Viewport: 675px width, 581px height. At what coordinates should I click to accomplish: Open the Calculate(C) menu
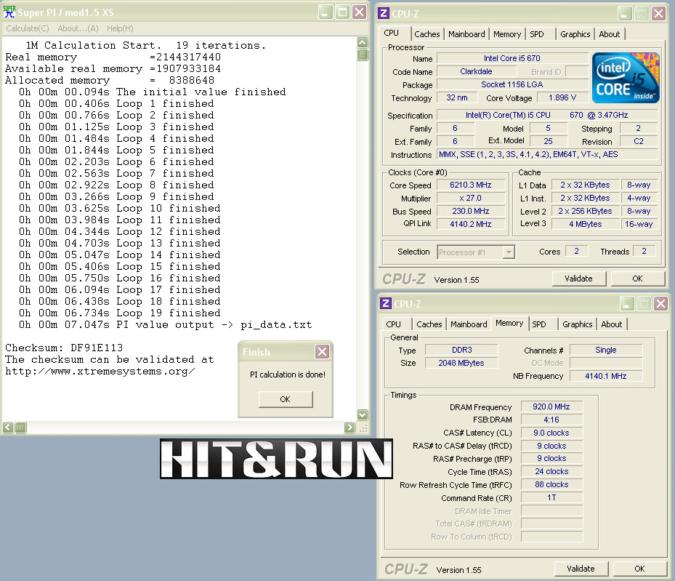28,28
